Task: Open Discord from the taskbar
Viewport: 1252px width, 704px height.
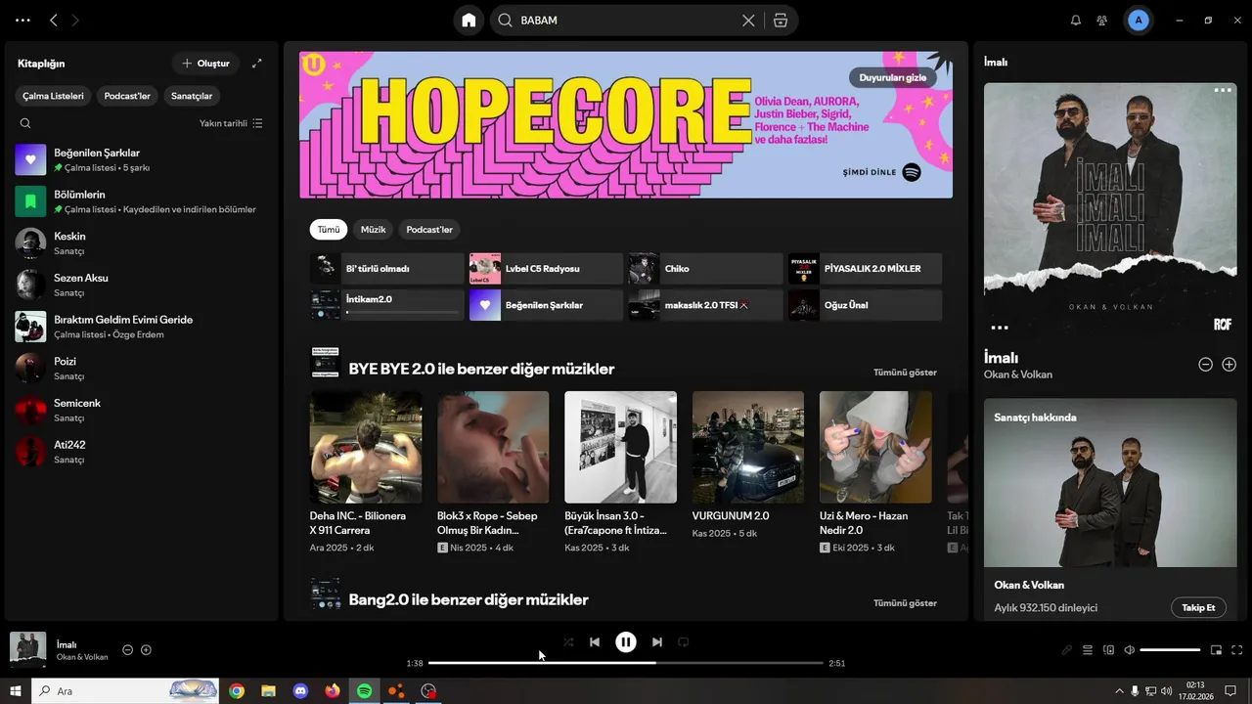Action: click(300, 691)
